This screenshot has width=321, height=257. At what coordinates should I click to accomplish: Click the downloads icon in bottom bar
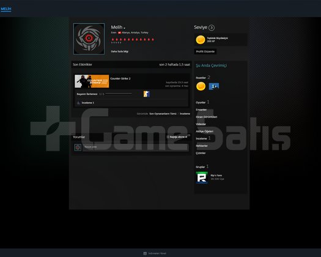click(x=145, y=253)
